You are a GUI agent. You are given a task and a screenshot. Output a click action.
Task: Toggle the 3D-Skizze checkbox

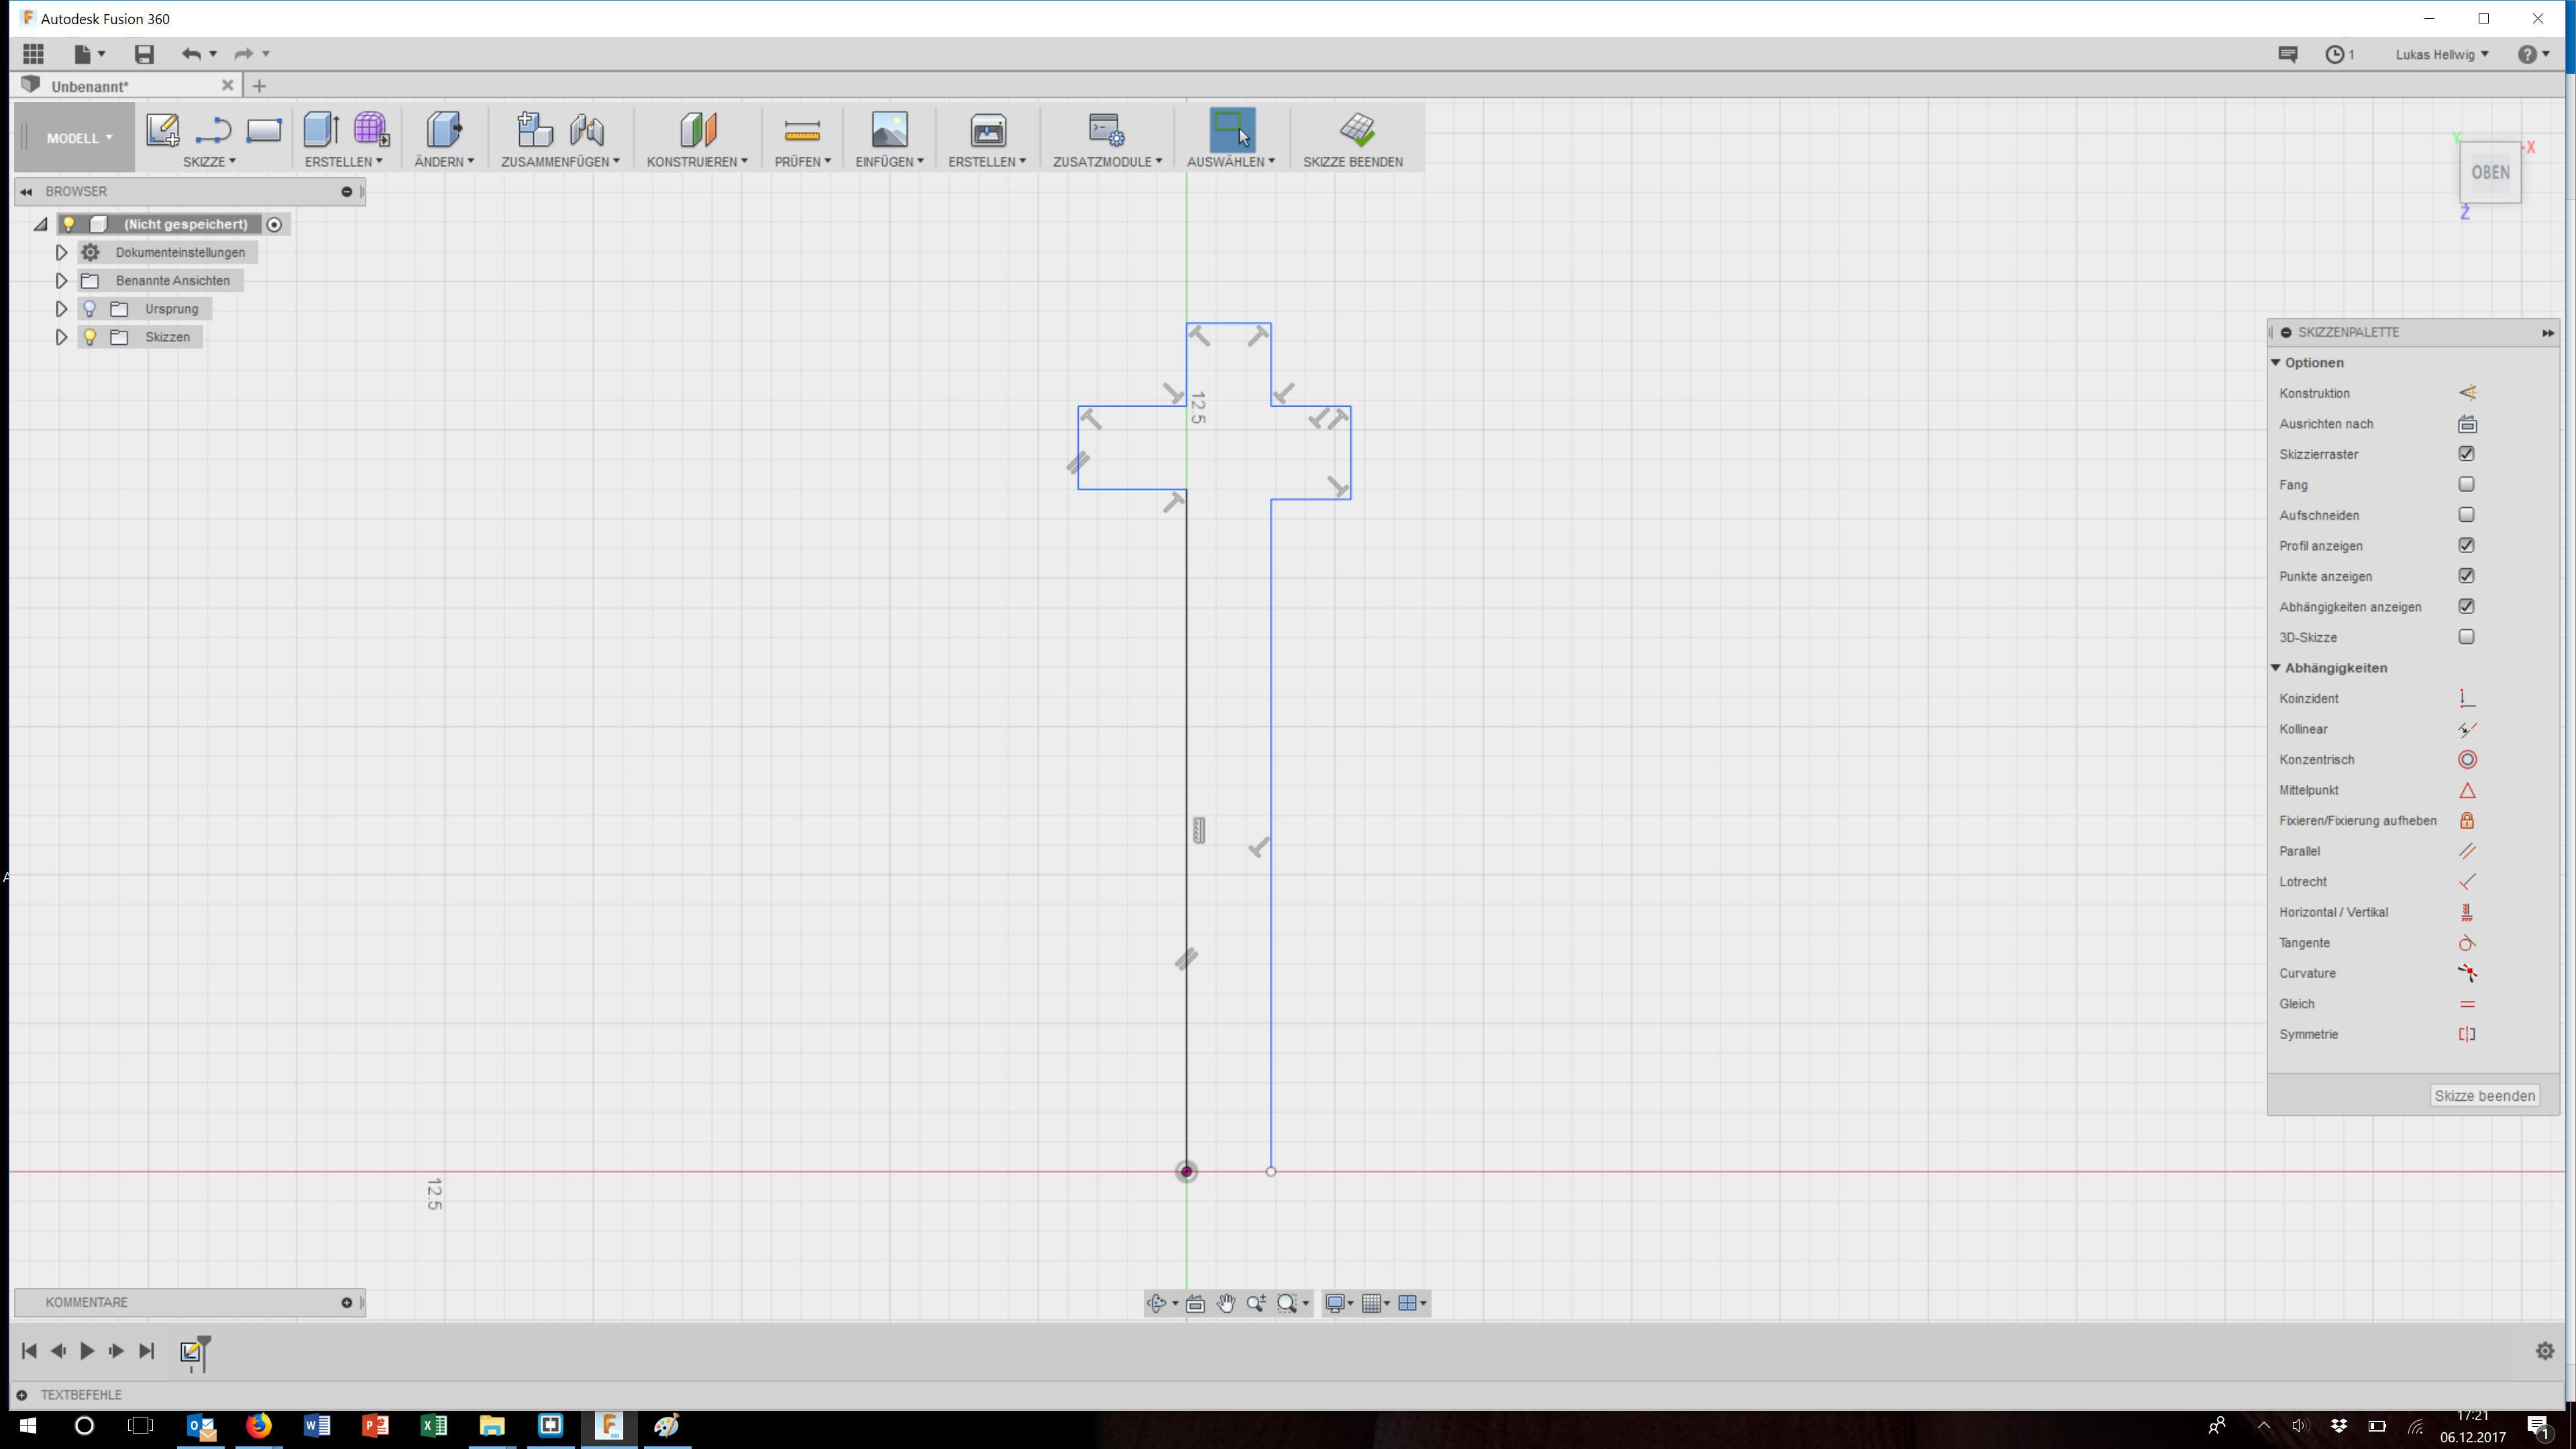tap(2466, 637)
